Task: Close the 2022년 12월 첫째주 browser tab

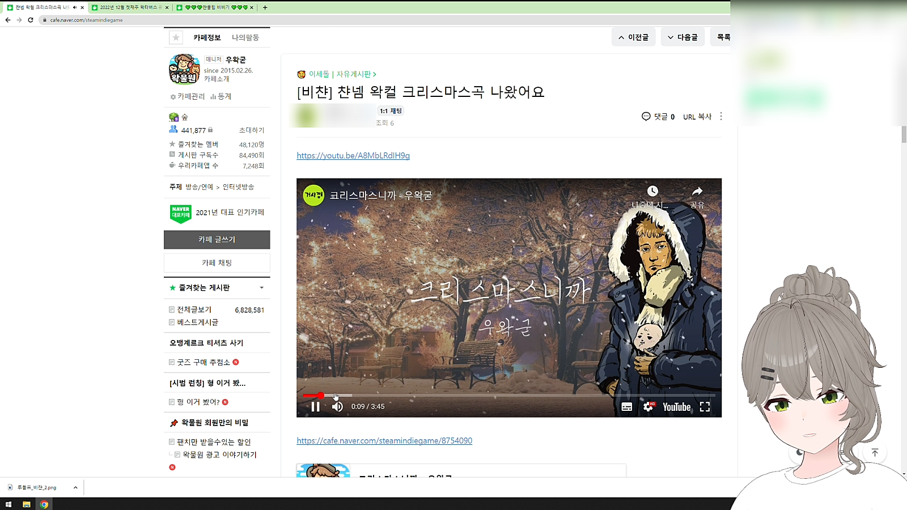Action: [167, 7]
